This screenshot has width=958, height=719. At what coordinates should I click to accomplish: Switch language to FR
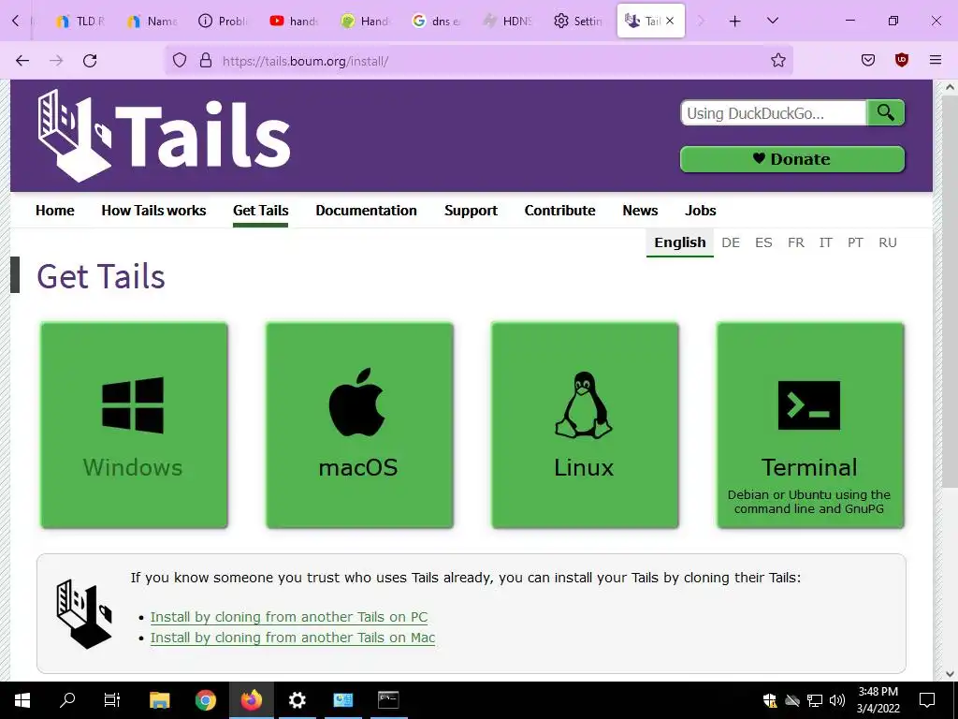pyautogui.click(x=796, y=242)
